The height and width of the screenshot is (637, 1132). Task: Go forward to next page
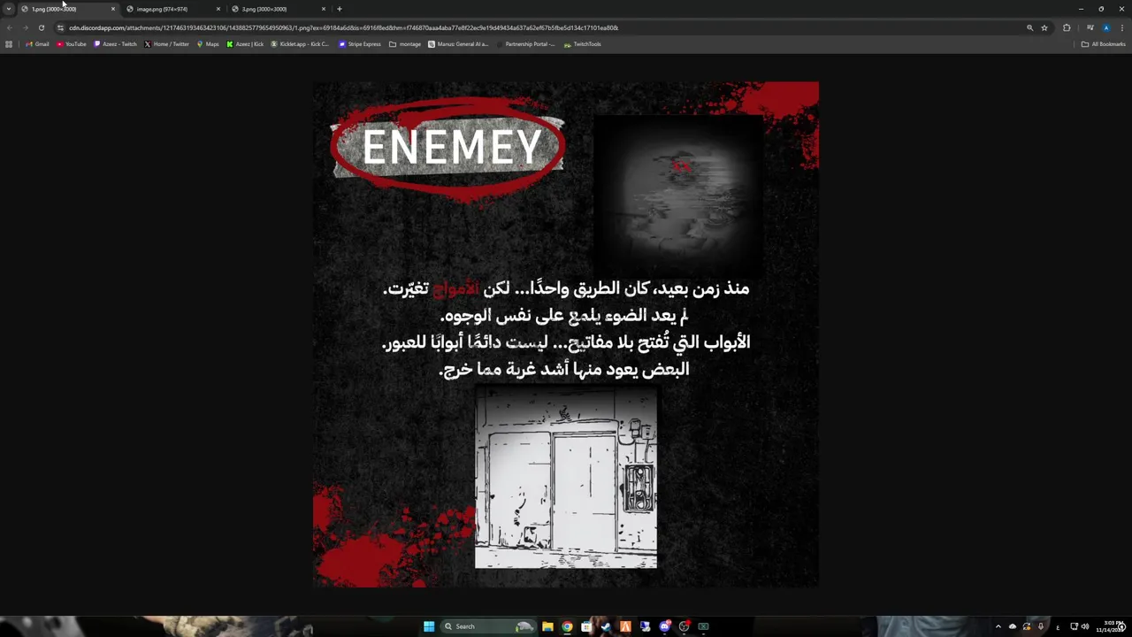[x=25, y=27]
